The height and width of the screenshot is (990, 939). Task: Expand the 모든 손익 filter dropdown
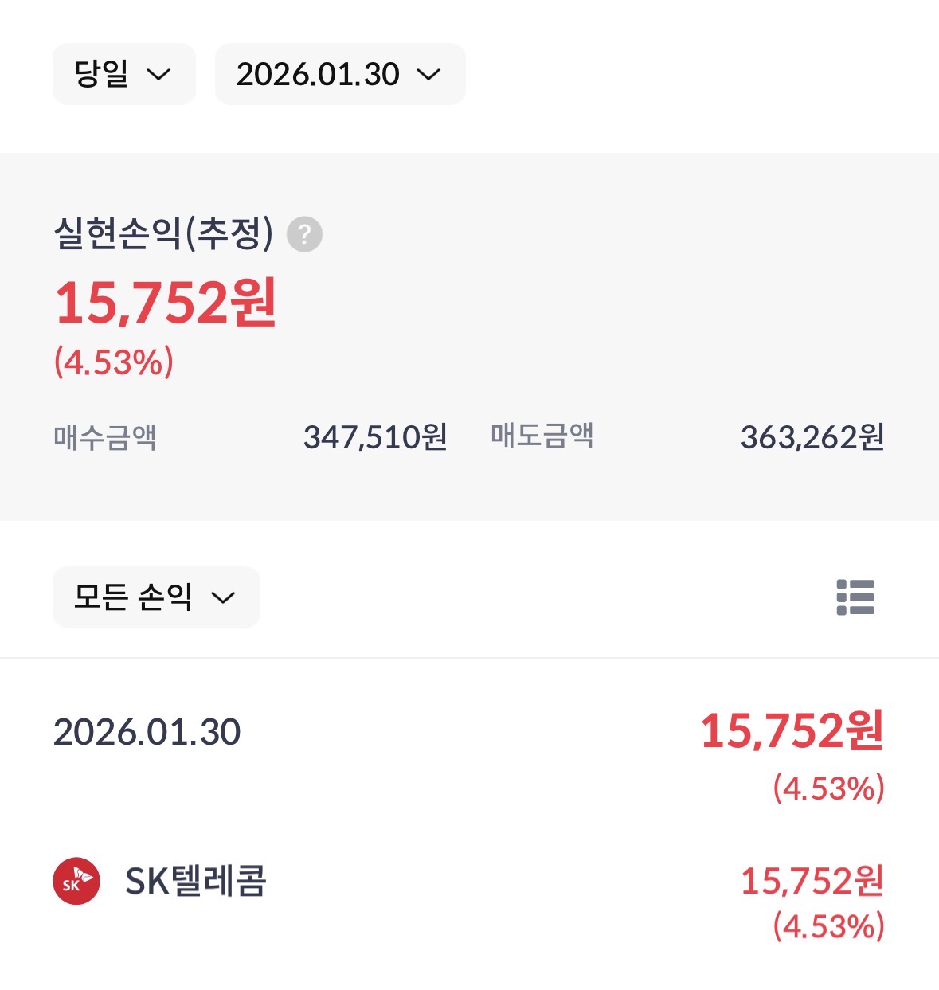[155, 597]
